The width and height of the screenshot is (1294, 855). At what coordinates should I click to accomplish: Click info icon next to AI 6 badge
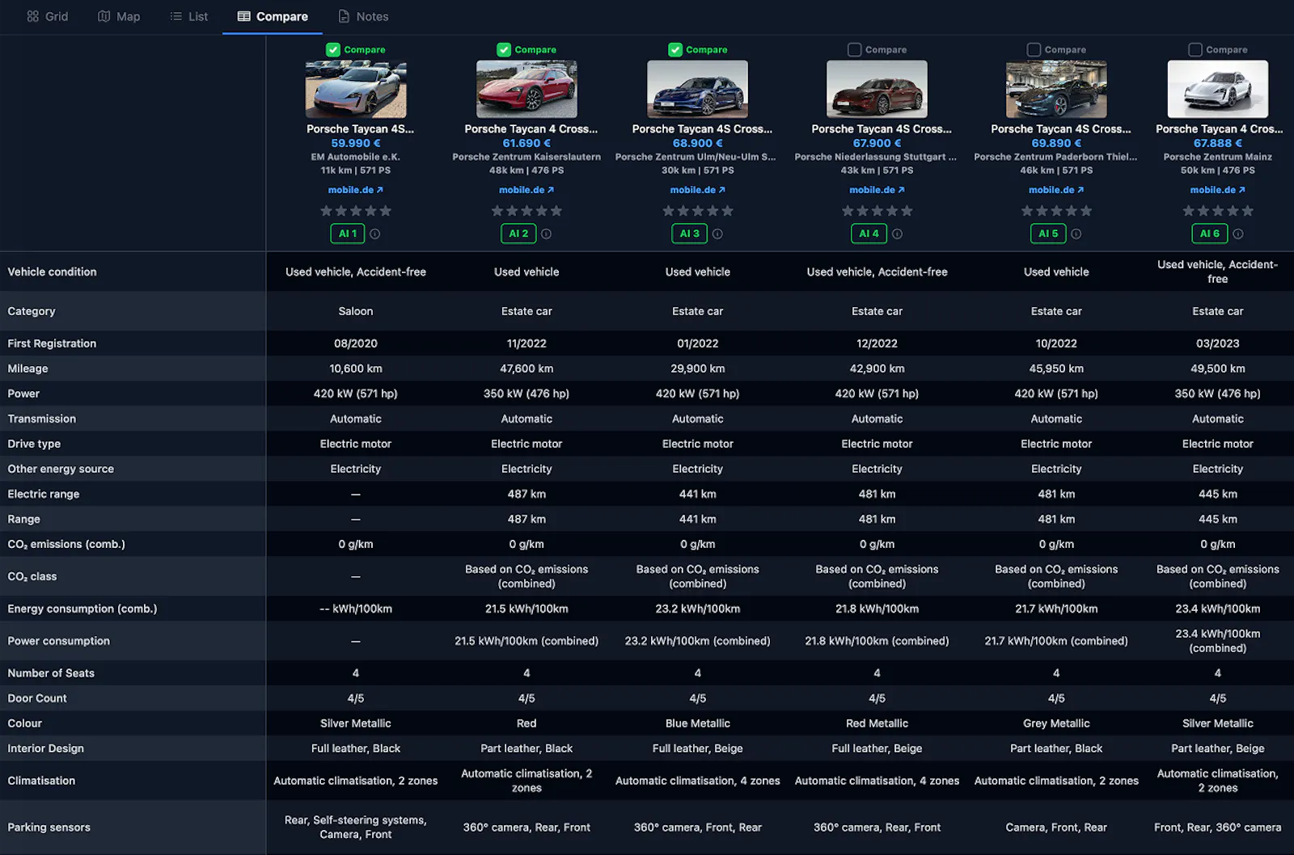click(x=1238, y=234)
